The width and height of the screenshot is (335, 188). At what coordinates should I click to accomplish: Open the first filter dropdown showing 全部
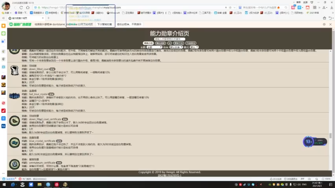(x=154, y=47)
